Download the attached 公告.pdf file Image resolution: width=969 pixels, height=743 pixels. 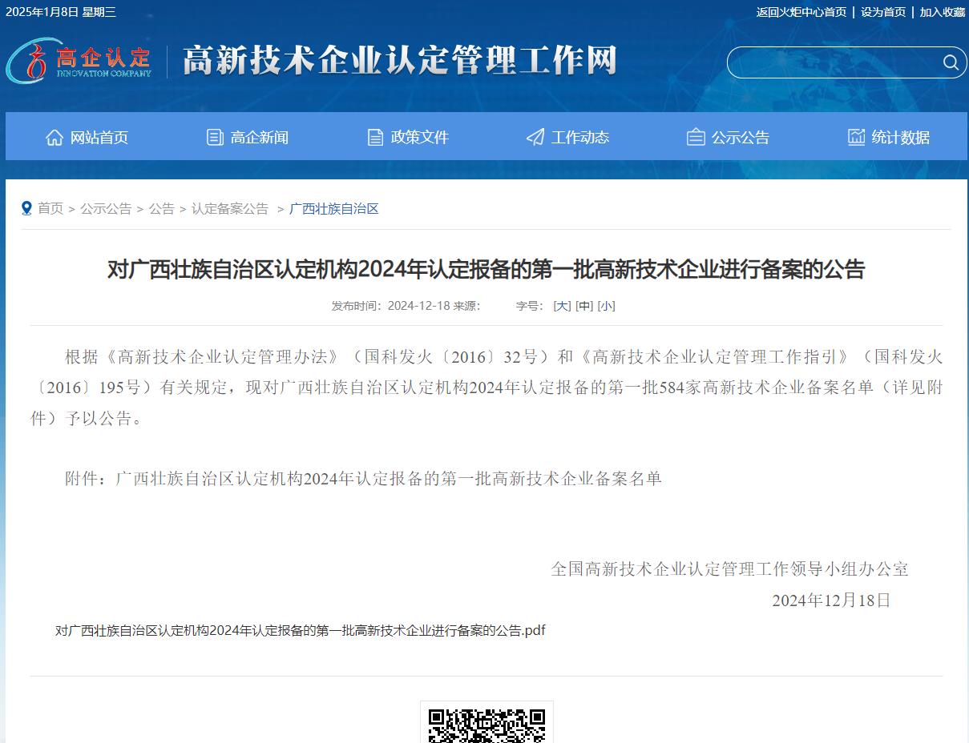tap(300, 631)
